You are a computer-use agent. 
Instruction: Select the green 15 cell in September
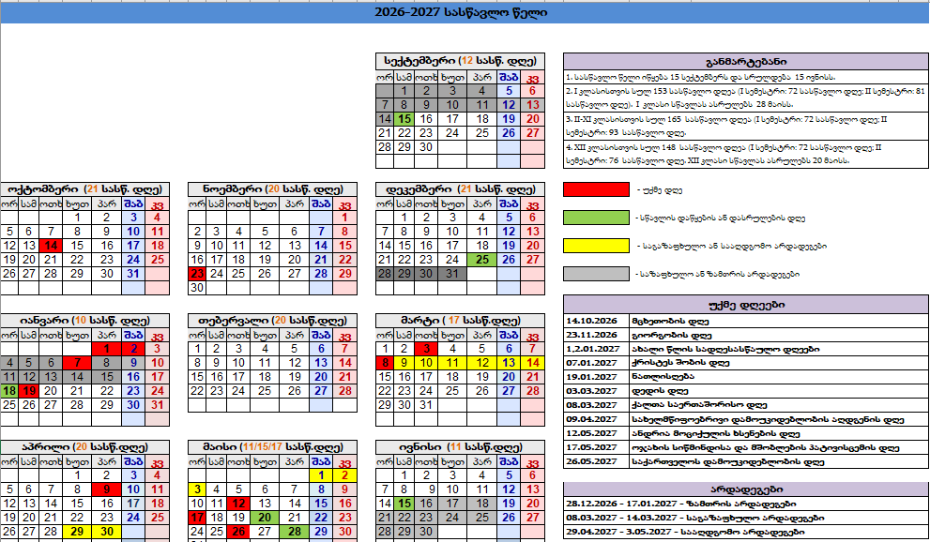404,119
